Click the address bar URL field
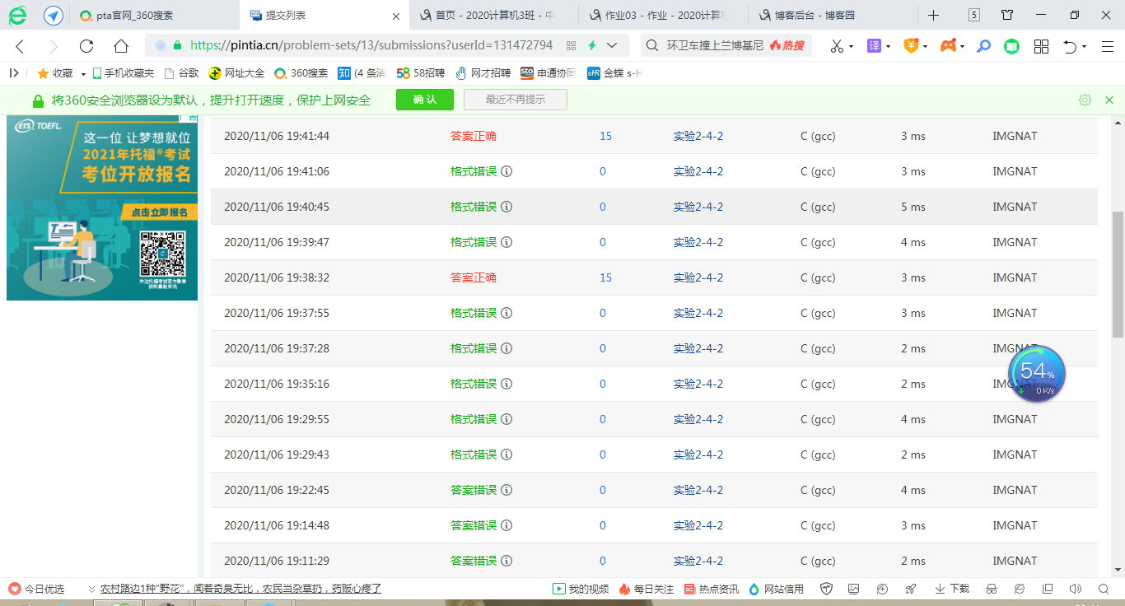Screen dimensions: 1125x606 point(371,46)
